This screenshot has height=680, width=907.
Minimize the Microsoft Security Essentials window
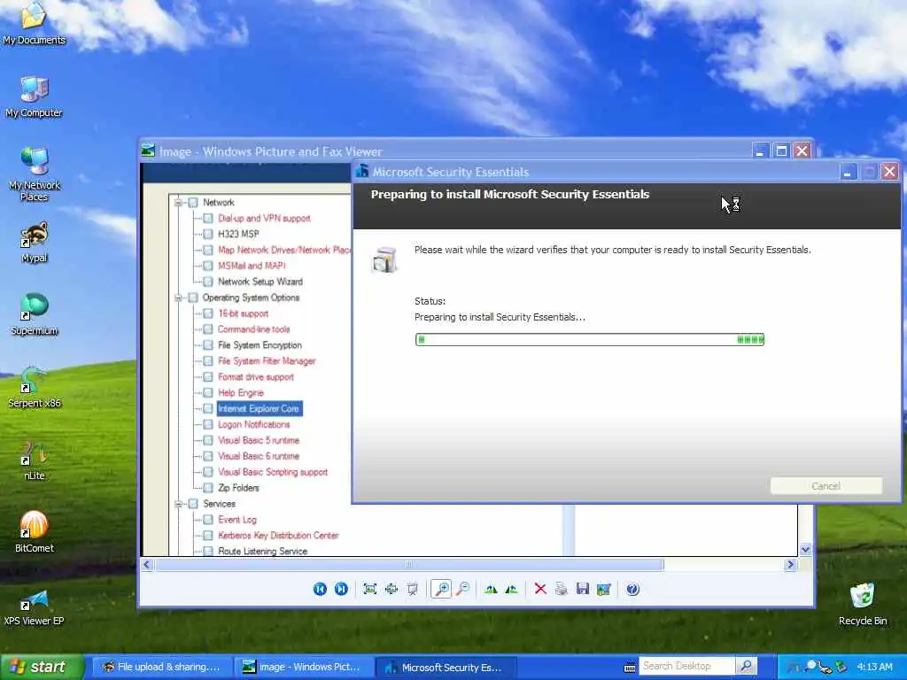click(x=848, y=172)
